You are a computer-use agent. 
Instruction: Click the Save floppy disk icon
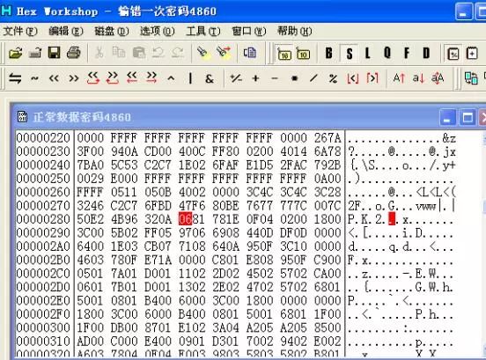(55, 53)
